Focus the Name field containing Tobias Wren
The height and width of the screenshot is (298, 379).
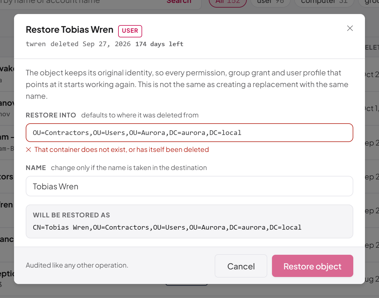click(189, 186)
